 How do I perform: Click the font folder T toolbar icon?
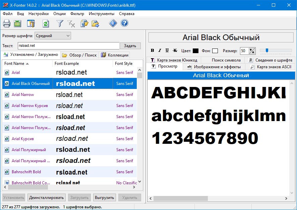[84, 24]
